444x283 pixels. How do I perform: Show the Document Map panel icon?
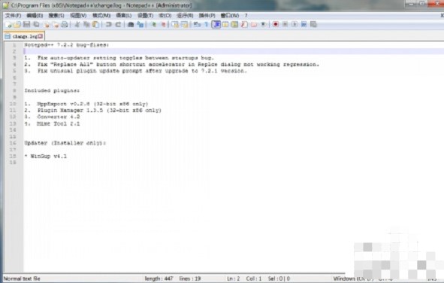coord(234,24)
